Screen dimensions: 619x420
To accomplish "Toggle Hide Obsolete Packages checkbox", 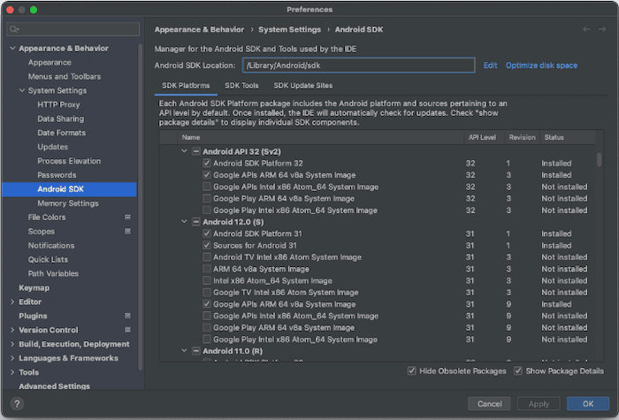I will [x=412, y=371].
